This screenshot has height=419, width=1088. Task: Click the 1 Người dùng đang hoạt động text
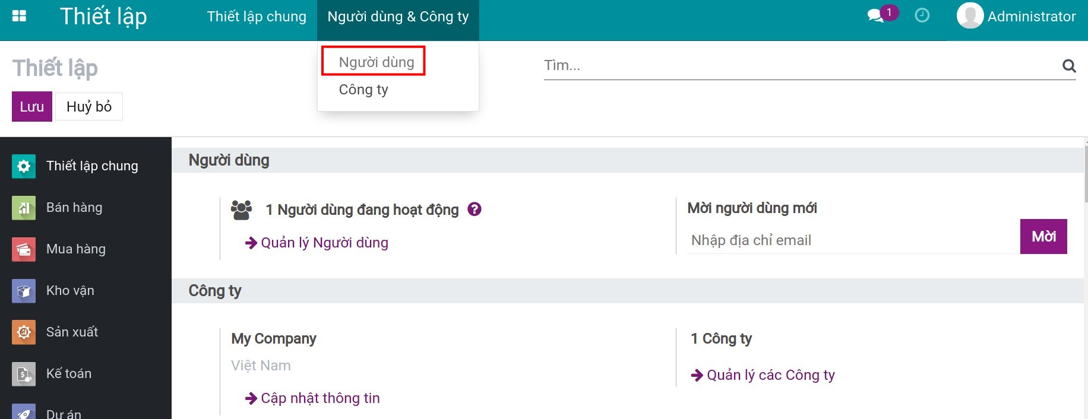click(x=362, y=209)
